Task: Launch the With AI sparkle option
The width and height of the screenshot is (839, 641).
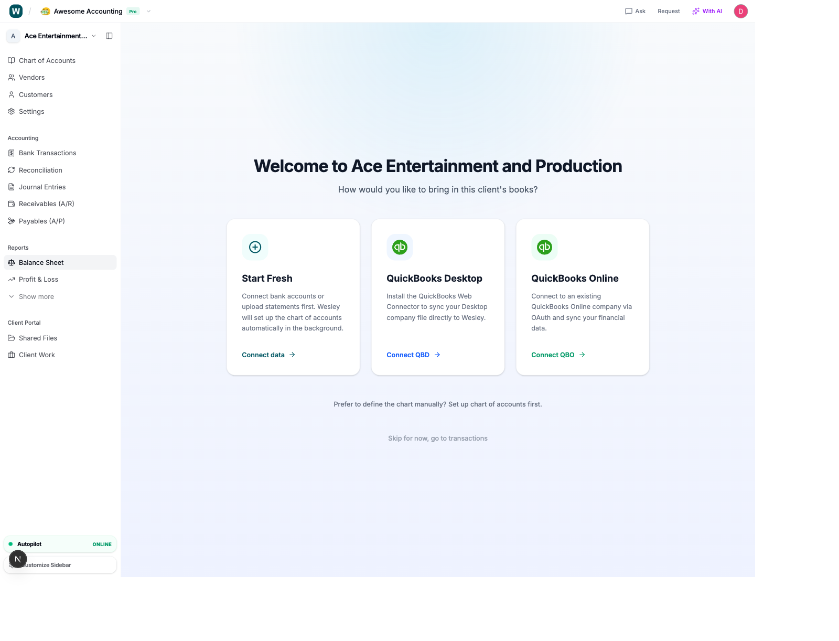Action: click(707, 11)
